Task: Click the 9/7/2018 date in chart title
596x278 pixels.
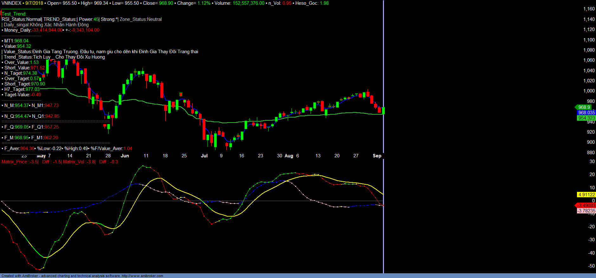Action: point(34,3)
